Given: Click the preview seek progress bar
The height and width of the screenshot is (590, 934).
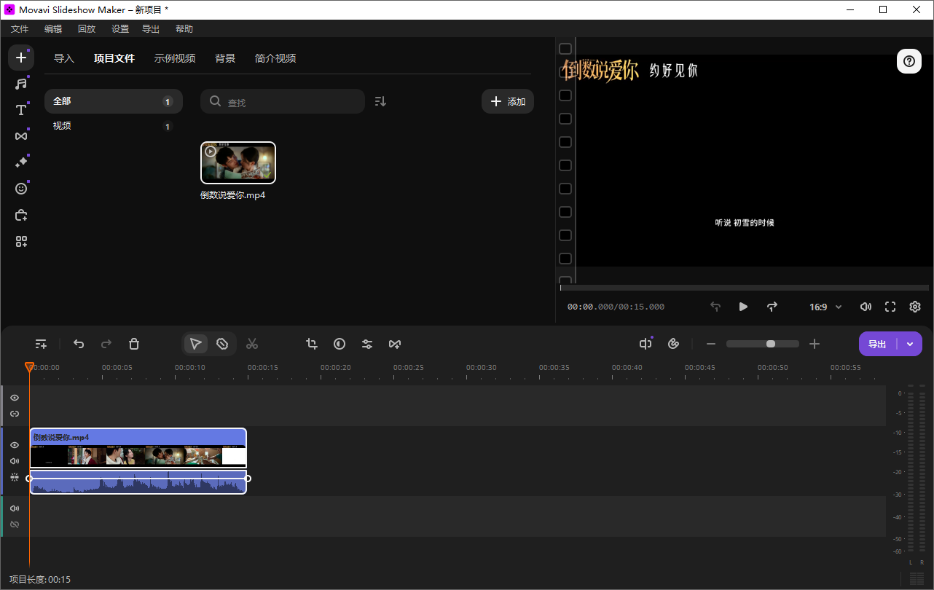Looking at the screenshot, I should [x=745, y=288].
